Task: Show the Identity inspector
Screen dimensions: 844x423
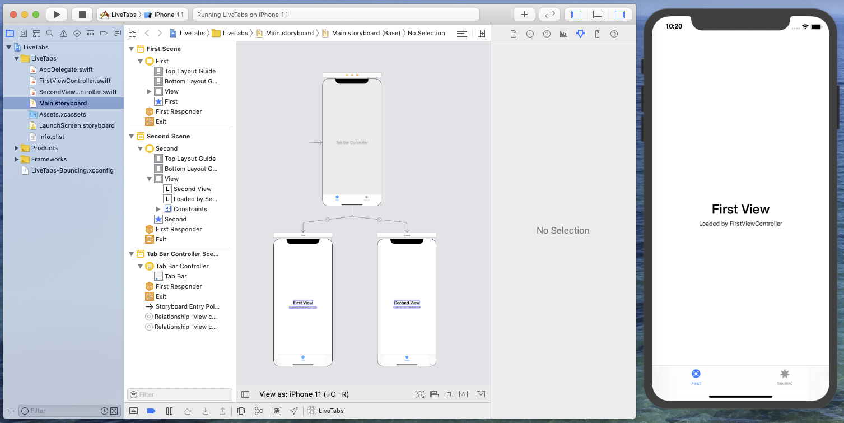Action: [563, 34]
